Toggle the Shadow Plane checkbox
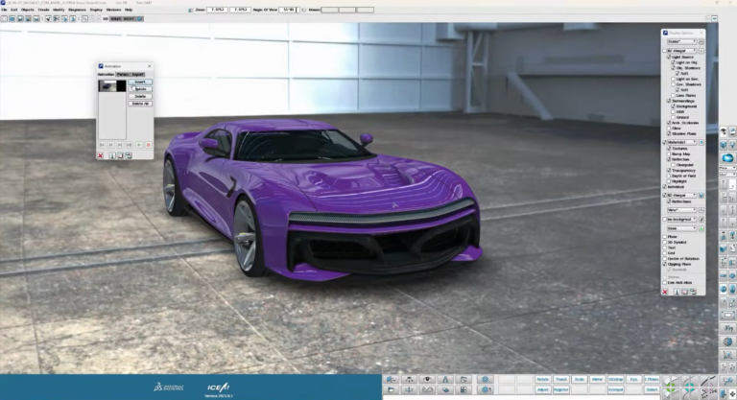Screen dimensions: 737x400 point(669,133)
